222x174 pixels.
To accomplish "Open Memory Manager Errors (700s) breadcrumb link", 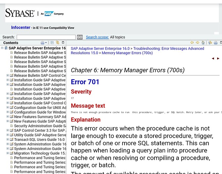I will [x=127, y=53].
